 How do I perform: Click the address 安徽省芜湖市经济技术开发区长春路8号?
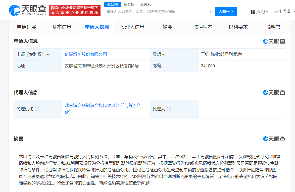point(102,66)
